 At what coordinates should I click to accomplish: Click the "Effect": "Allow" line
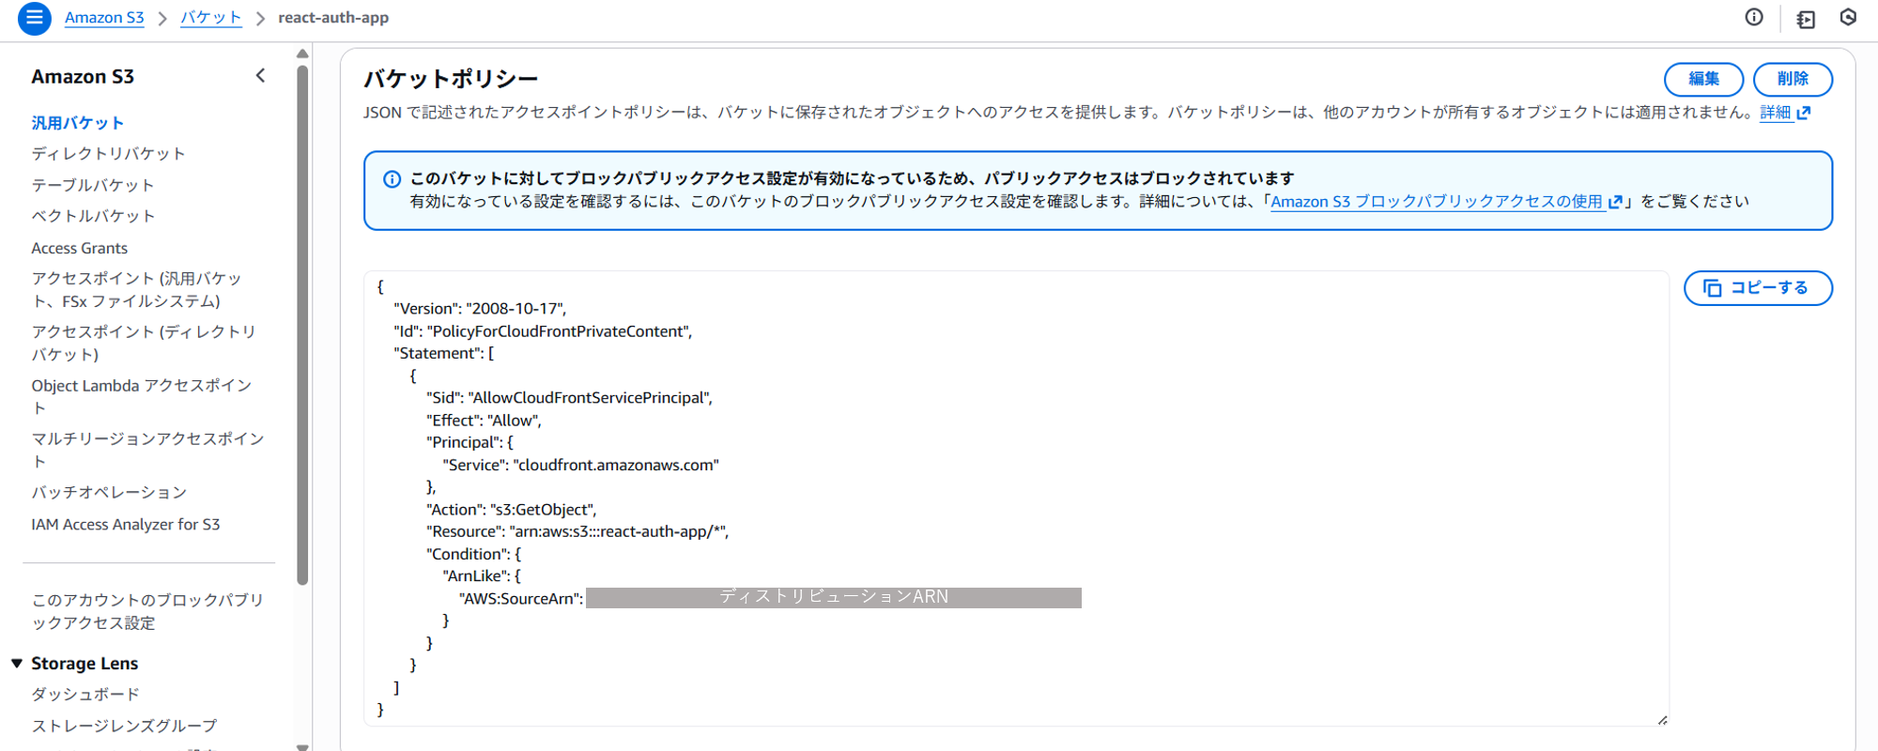pyautogui.click(x=484, y=421)
